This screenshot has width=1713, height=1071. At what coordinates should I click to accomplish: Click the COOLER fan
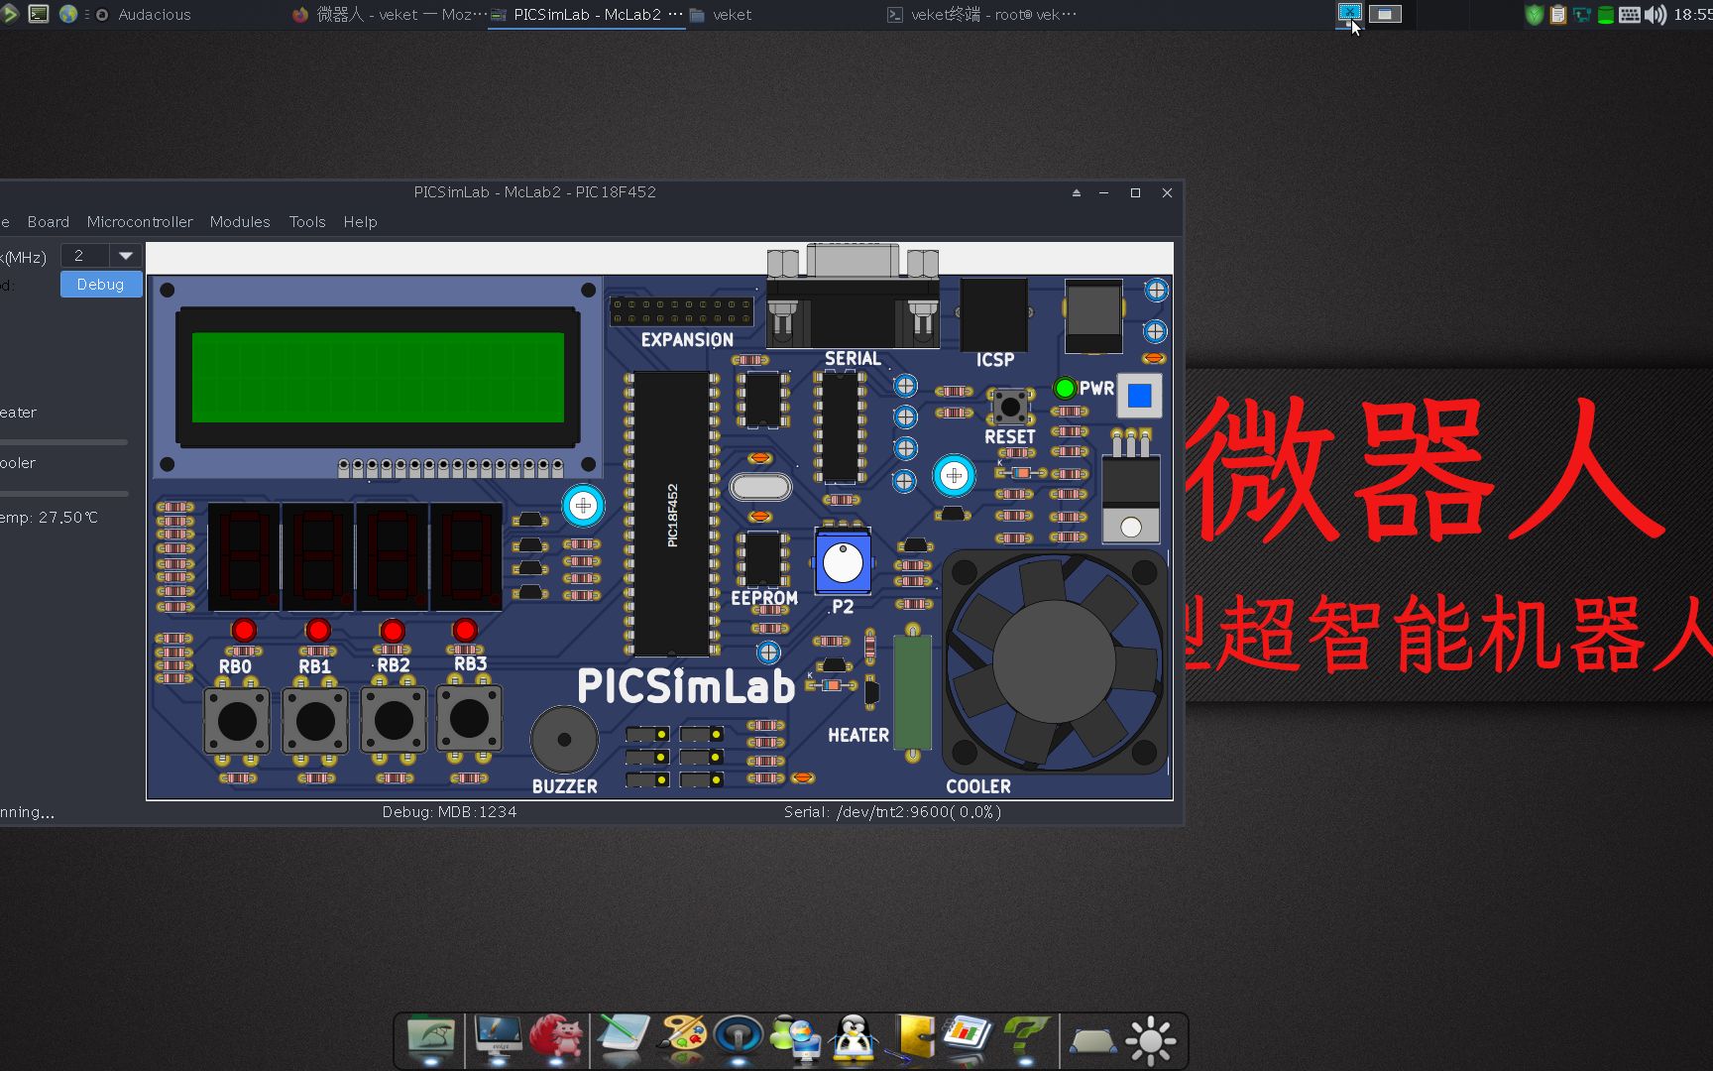click(1054, 660)
